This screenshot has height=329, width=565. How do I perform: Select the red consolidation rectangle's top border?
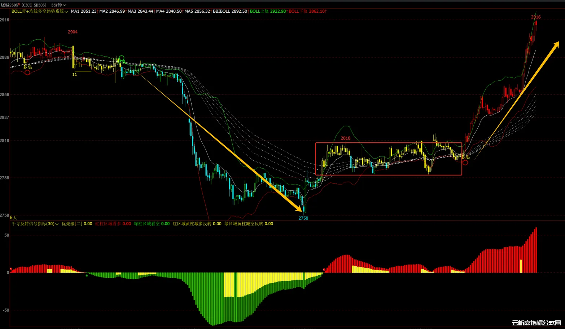pos(388,143)
